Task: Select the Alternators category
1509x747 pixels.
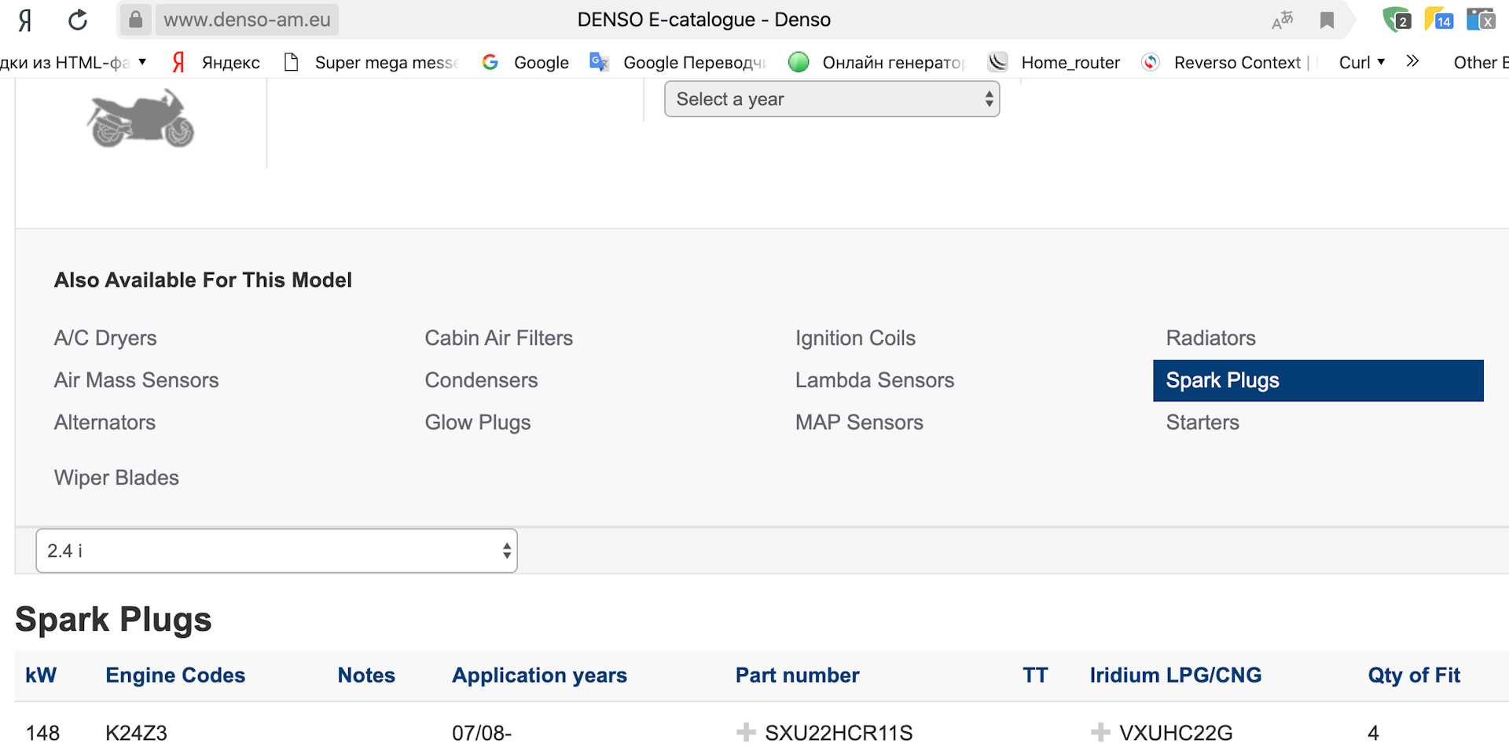Action: click(105, 423)
